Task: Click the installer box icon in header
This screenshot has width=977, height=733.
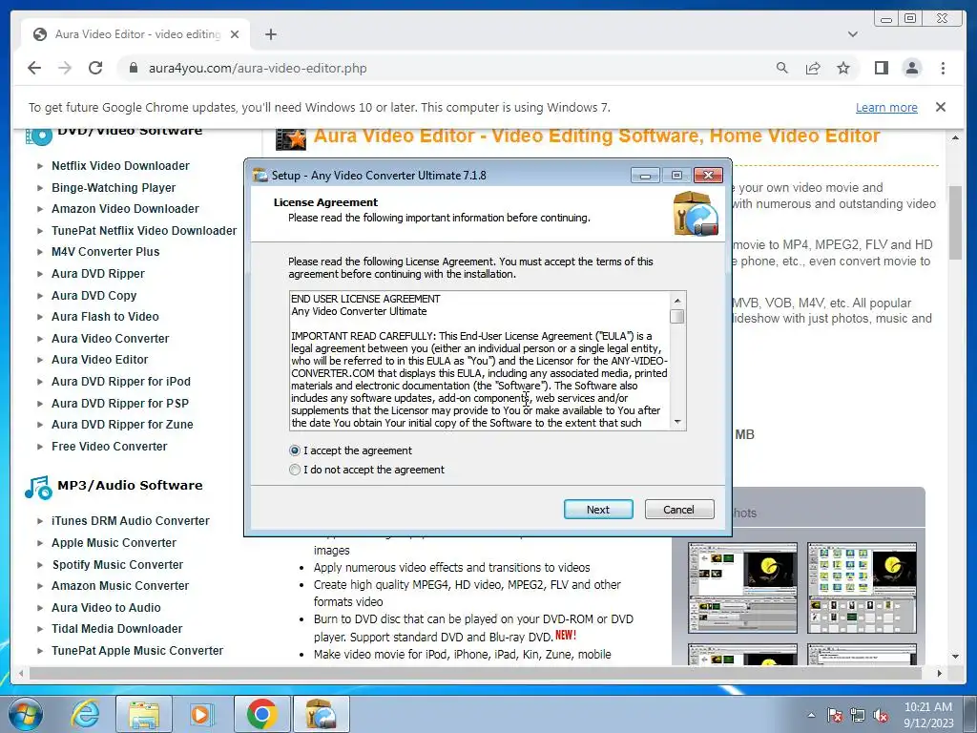Action: point(696,214)
